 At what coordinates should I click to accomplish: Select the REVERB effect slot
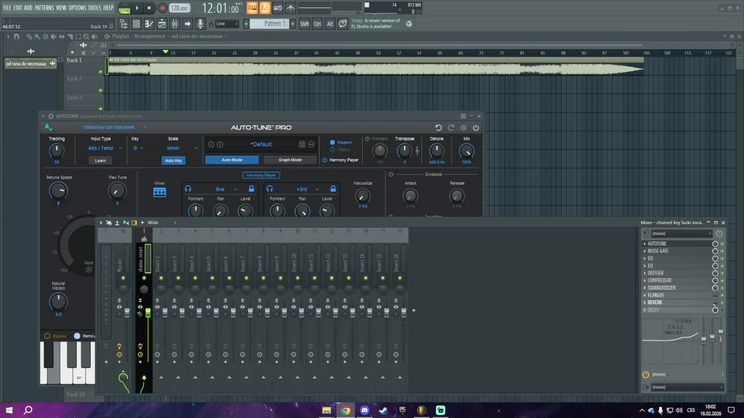pos(677,302)
